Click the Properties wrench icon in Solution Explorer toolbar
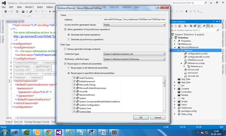Viewport: 226px width, 136px height. click(x=204, y=26)
